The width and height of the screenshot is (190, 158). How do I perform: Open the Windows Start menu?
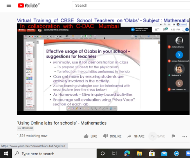pyautogui.click(x=6, y=154)
